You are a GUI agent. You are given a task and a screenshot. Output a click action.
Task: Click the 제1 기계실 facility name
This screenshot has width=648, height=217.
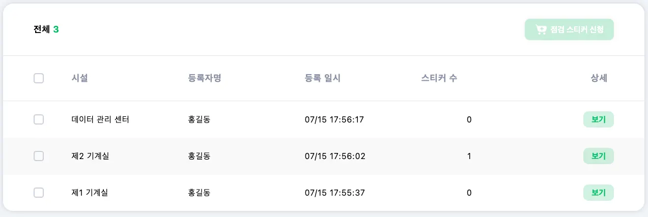90,193
